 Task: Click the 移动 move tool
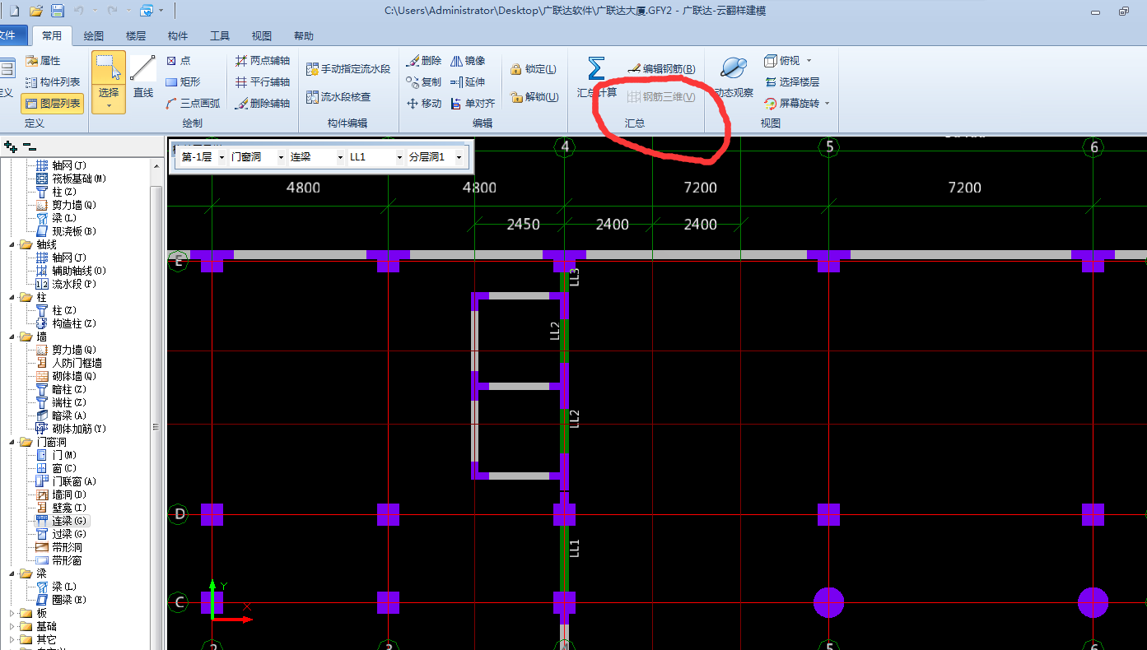point(424,104)
